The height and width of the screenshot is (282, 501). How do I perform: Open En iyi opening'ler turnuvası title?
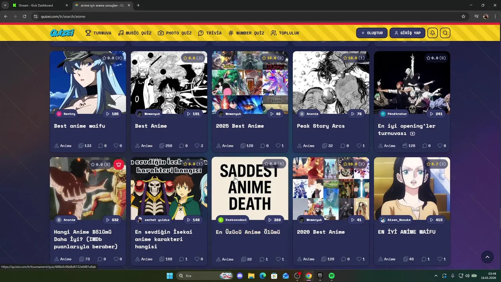(407, 130)
